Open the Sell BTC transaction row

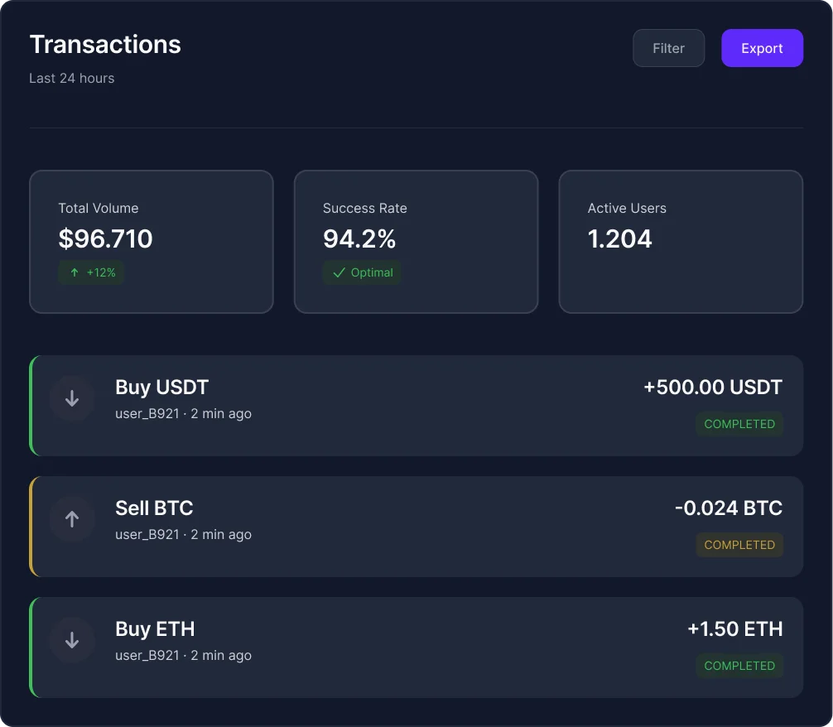coord(416,527)
